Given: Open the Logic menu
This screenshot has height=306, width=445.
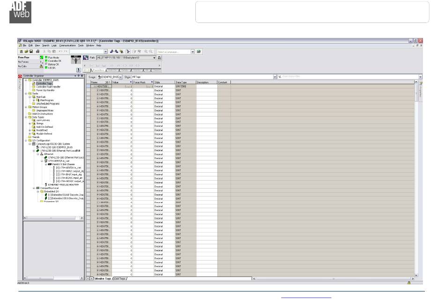Looking at the screenshot, I should pyautogui.click(x=54, y=45).
